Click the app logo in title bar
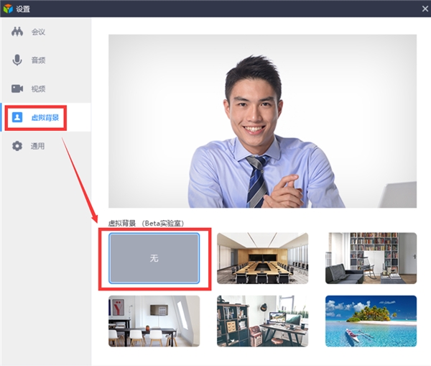Image resolution: width=431 pixels, height=366 pixels. [8, 9]
